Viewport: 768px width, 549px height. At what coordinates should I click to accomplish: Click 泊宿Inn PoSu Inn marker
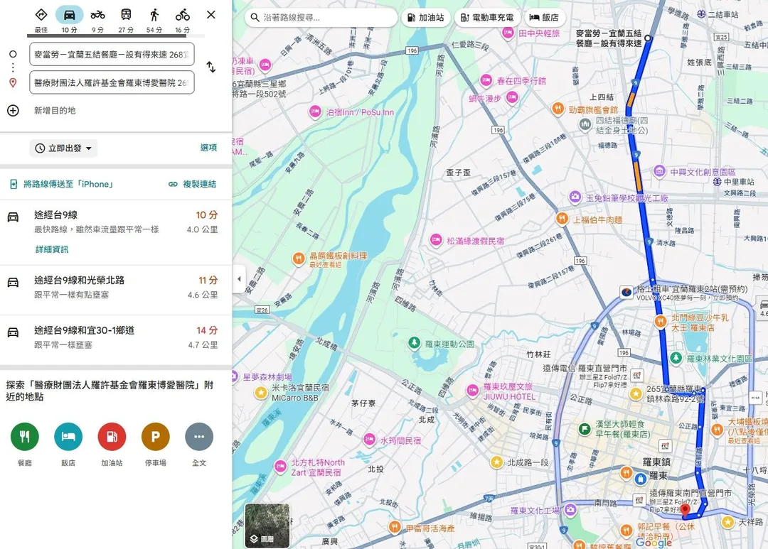coord(315,112)
